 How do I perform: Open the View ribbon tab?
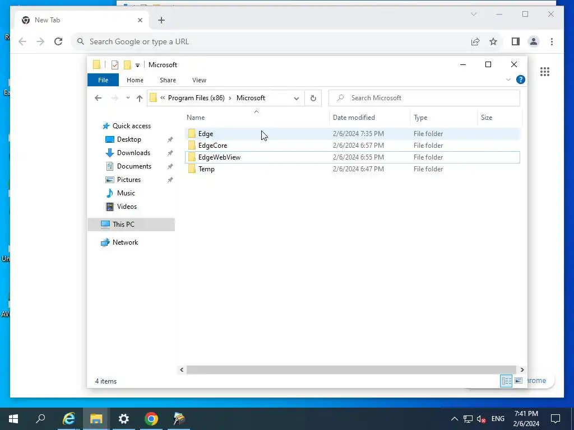click(199, 80)
